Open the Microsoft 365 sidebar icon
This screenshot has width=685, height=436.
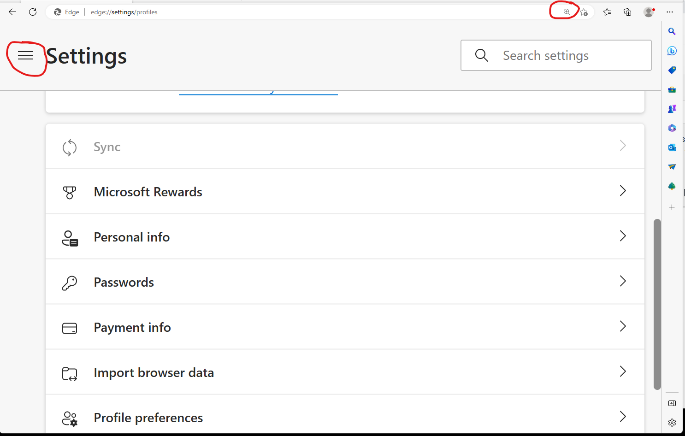[672, 128]
